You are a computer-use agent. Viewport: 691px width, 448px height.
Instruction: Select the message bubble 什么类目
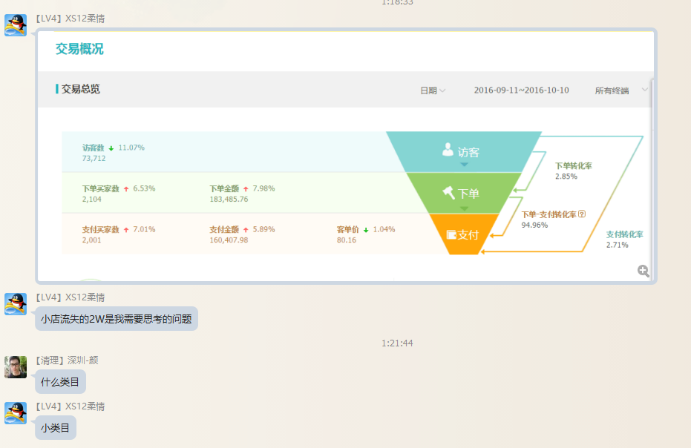61,382
